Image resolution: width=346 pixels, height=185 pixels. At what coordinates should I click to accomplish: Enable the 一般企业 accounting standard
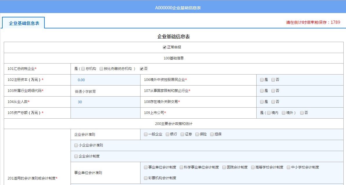tap(145, 134)
